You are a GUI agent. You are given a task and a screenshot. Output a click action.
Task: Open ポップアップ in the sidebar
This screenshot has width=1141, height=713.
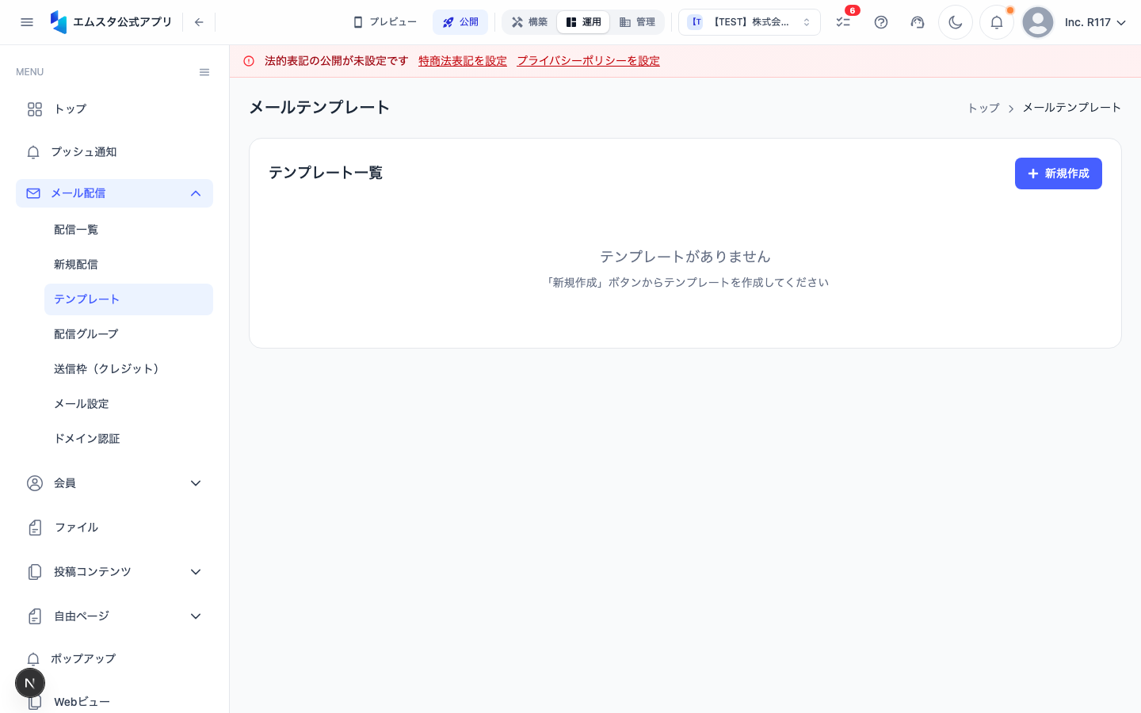point(114,659)
